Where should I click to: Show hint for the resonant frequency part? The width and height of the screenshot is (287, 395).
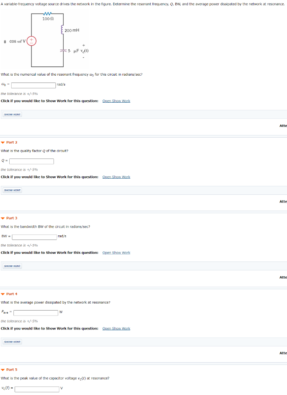12,114
